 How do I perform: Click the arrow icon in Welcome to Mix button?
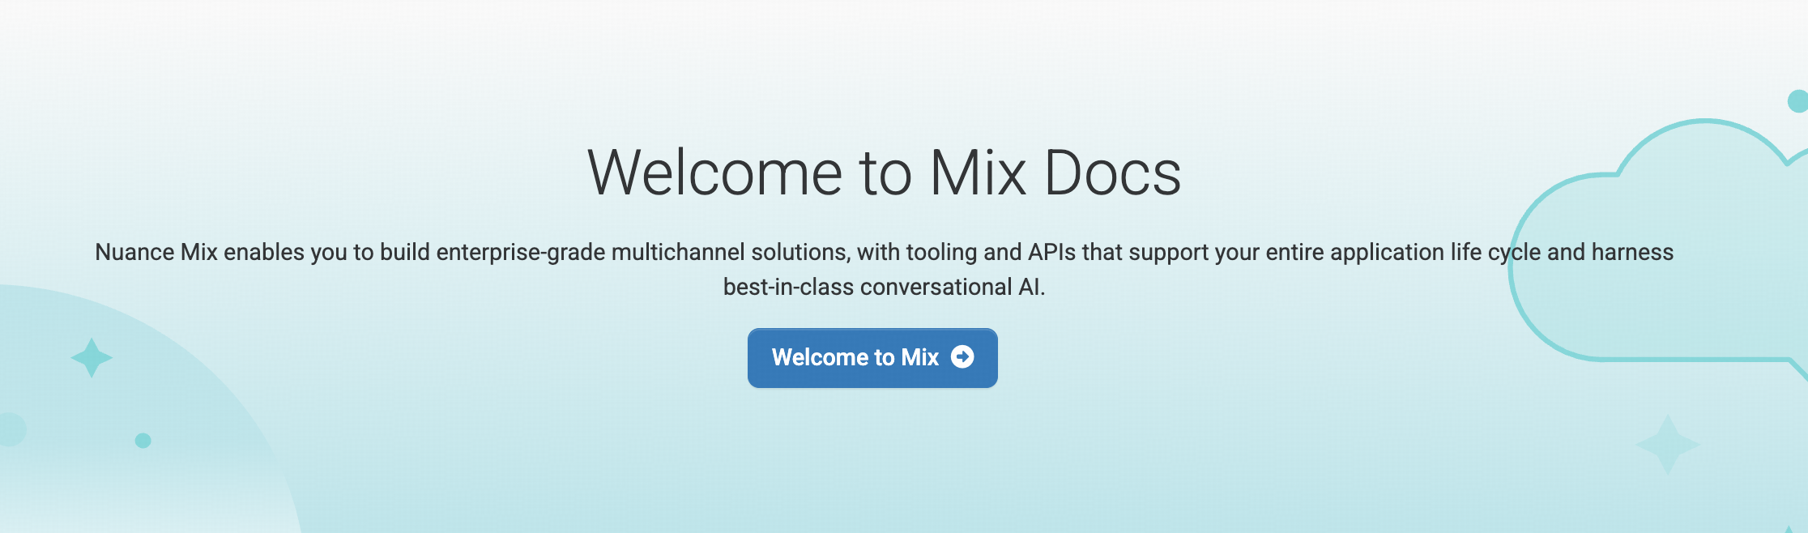coord(962,357)
